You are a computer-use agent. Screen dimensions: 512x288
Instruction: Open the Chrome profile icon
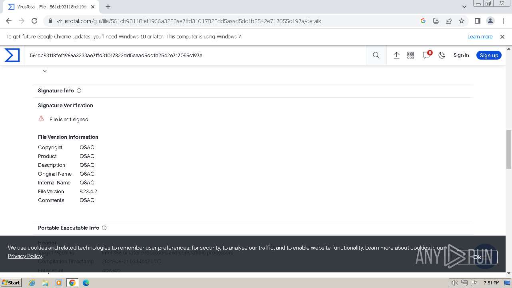490,21
